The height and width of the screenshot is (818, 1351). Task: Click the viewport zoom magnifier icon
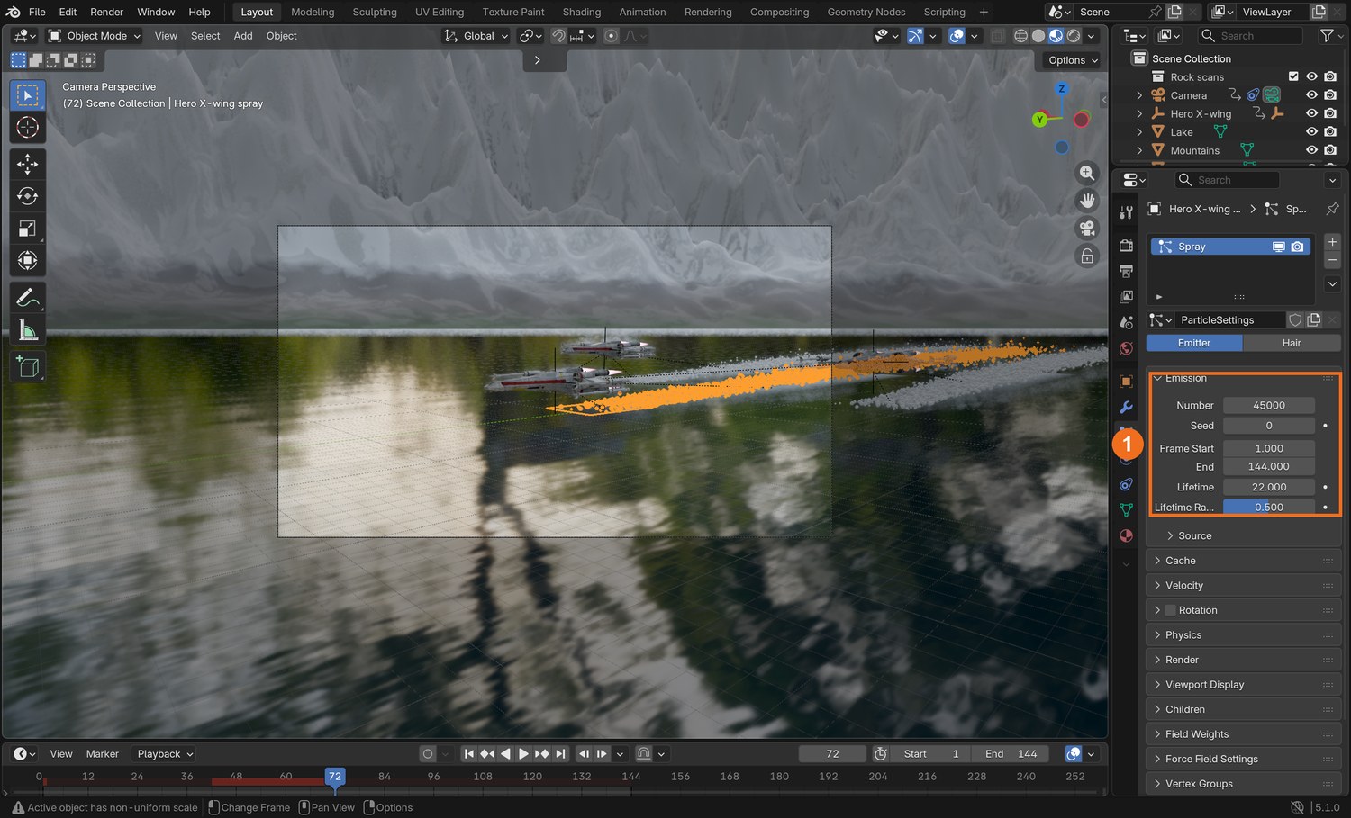pyautogui.click(x=1087, y=173)
